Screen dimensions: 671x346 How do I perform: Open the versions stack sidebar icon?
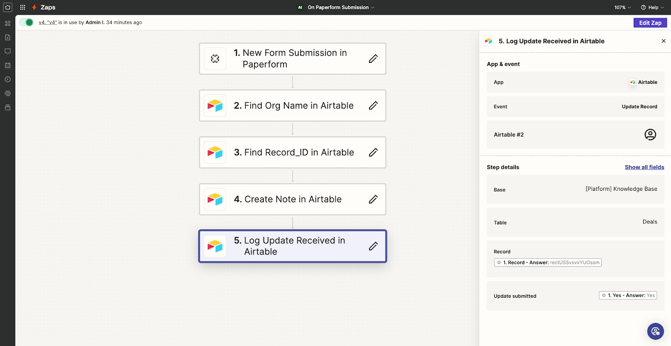point(8,107)
